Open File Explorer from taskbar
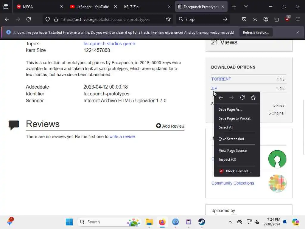The height and width of the screenshot is (229, 305). [x=149, y=222]
